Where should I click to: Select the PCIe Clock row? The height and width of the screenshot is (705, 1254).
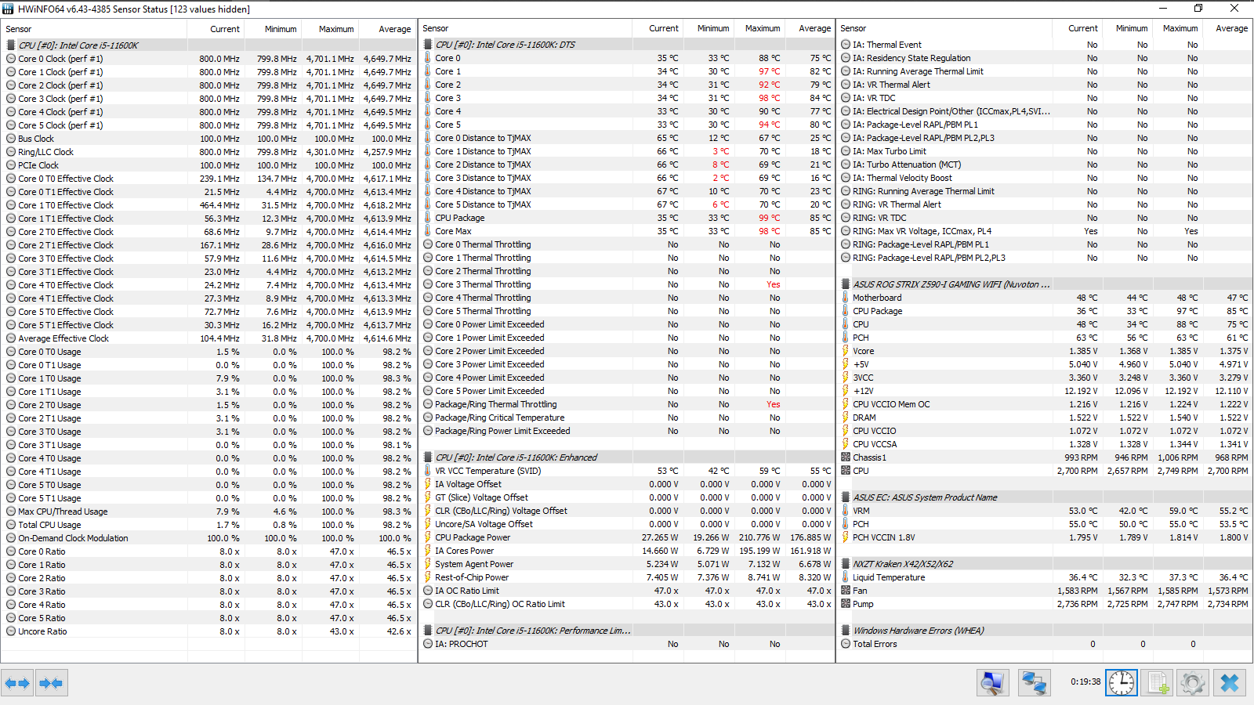(208, 165)
